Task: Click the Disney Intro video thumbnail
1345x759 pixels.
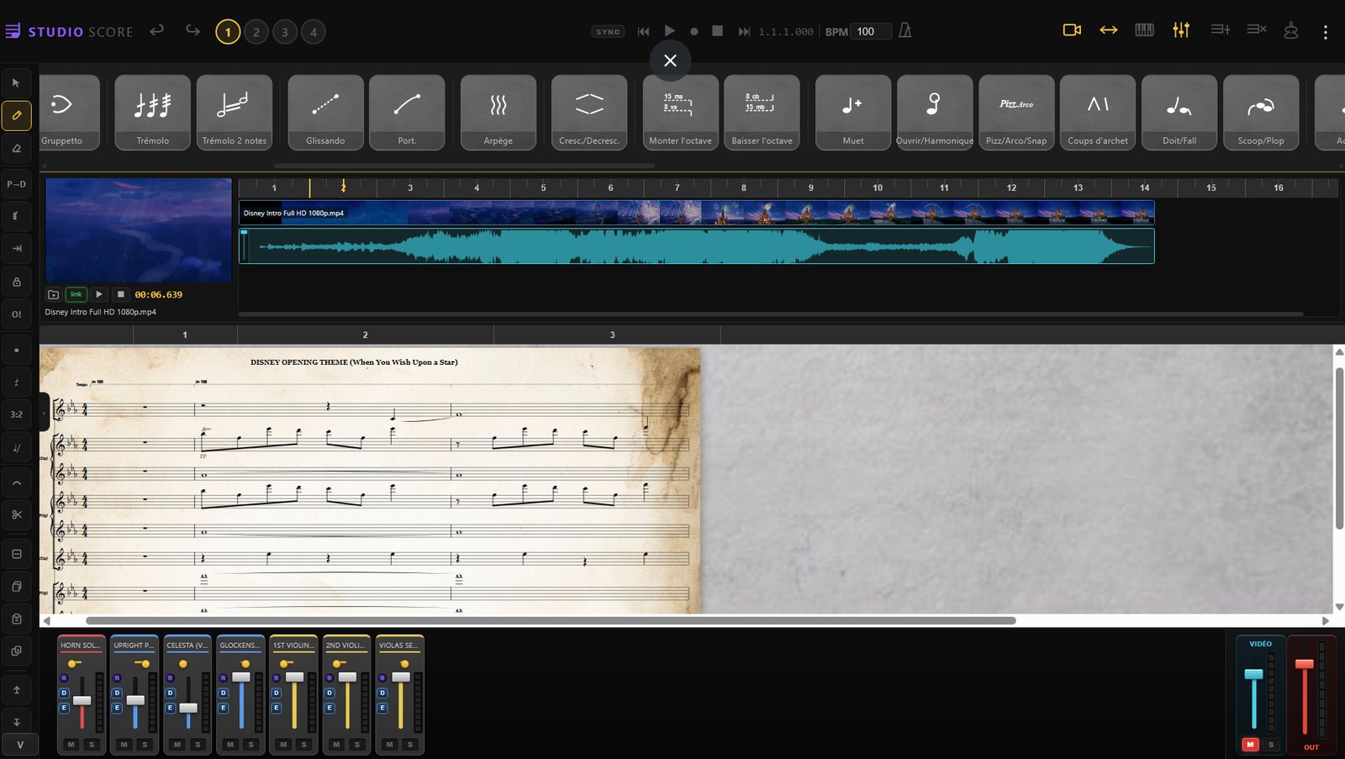Action: coord(139,229)
